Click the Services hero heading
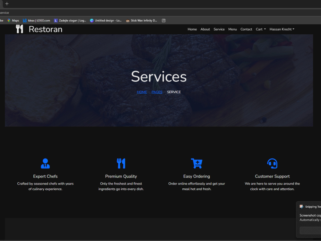 [x=159, y=76]
